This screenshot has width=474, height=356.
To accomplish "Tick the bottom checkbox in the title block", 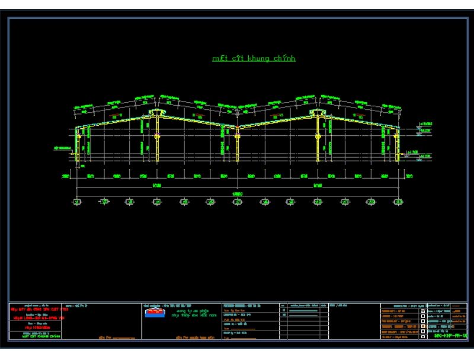I will tap(422, 337).
